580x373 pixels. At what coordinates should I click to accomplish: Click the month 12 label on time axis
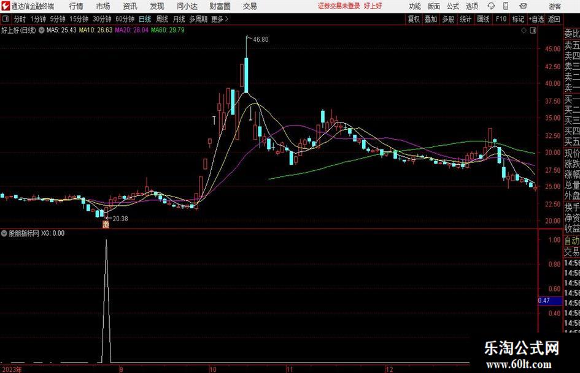point(389,369)
